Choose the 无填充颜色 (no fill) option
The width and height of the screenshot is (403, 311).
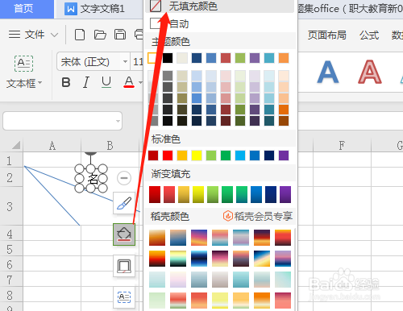(x=219, y=6)
